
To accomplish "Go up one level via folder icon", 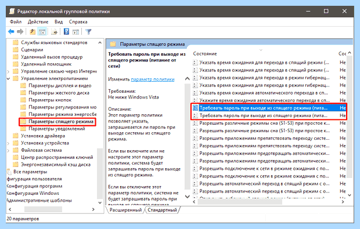I will pyautogui.click(x=33, y=32).
